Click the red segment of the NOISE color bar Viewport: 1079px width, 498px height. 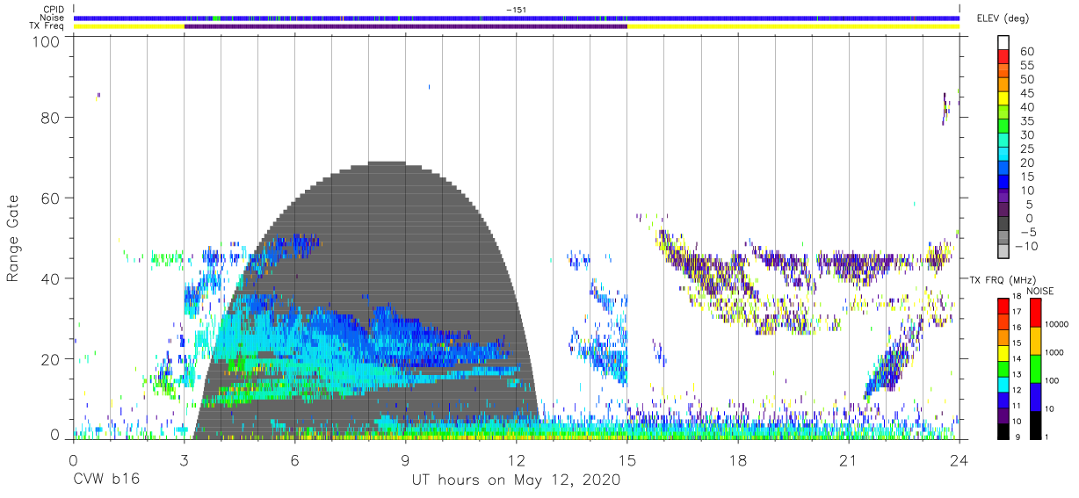pos(1035,312)
